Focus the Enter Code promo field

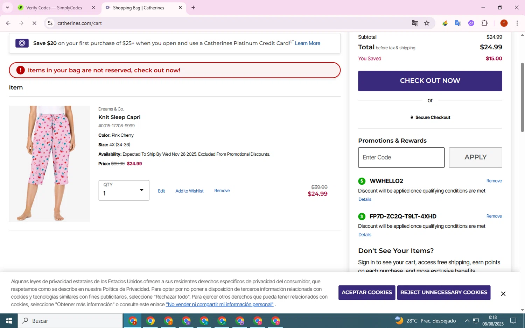(x=401, y=157)
